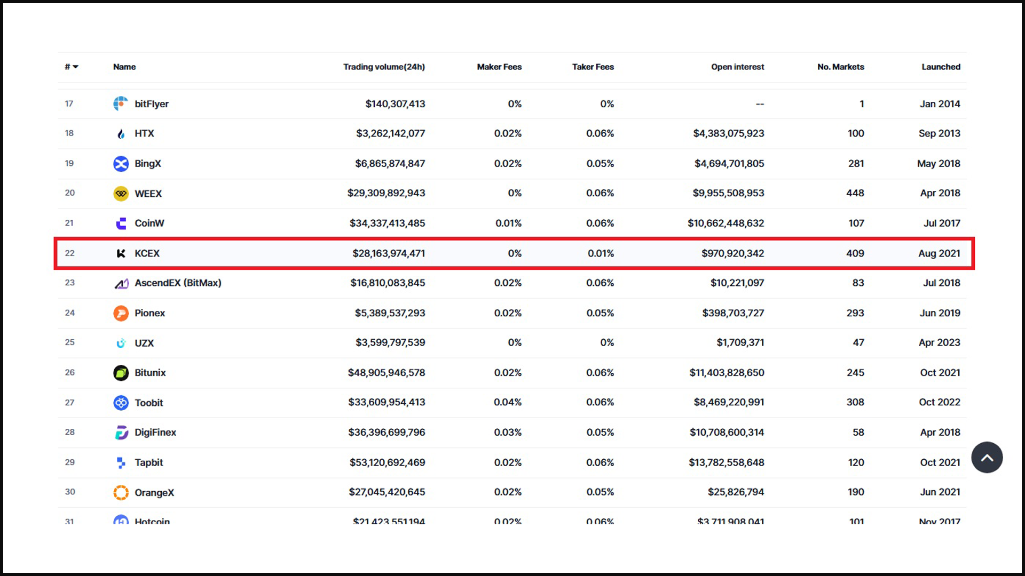
Task: Open the AscendEX (BitMax) link
Action: pos(178,283)
